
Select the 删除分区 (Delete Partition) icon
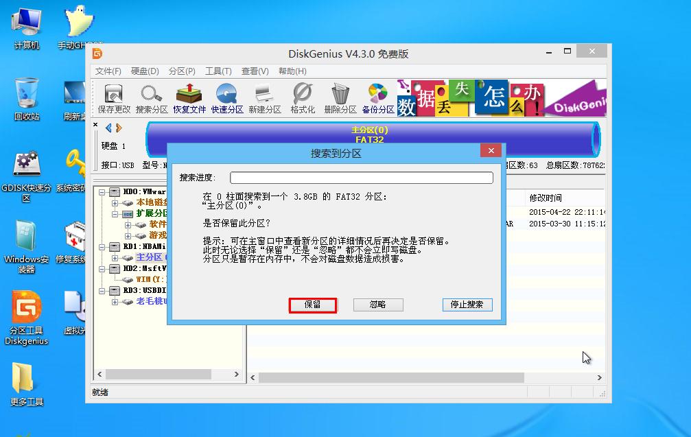[x=339, y=97]
